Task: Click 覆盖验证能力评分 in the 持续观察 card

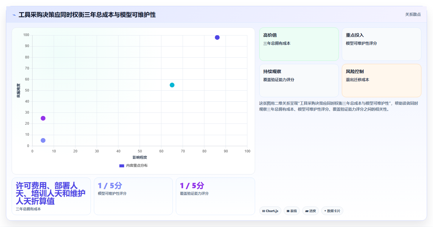Action: tap(279, 80)
